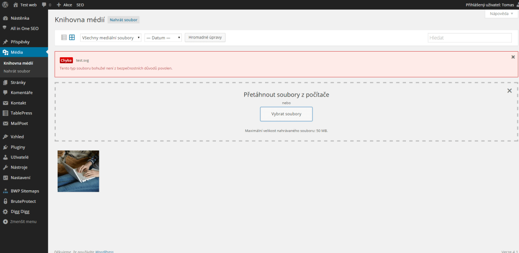Open the Akce new content menu

pyautogui.click(x=64, y=5)
